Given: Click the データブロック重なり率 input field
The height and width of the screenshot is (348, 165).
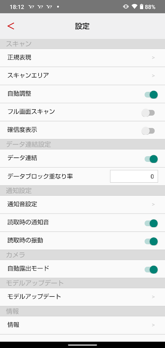Looking at the screenshot, I should [x=134, y=177].
